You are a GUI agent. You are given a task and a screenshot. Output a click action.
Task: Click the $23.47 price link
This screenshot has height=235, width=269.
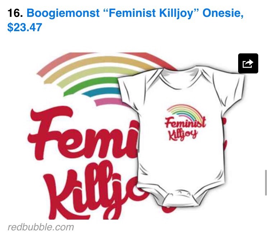coord(25,27)
